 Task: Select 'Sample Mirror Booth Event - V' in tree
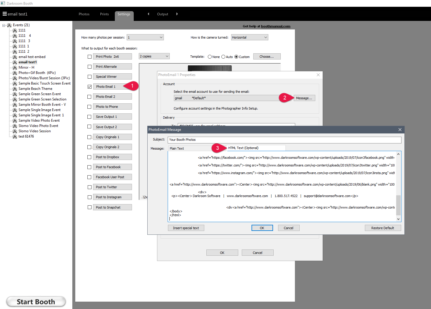pos(42,105)
